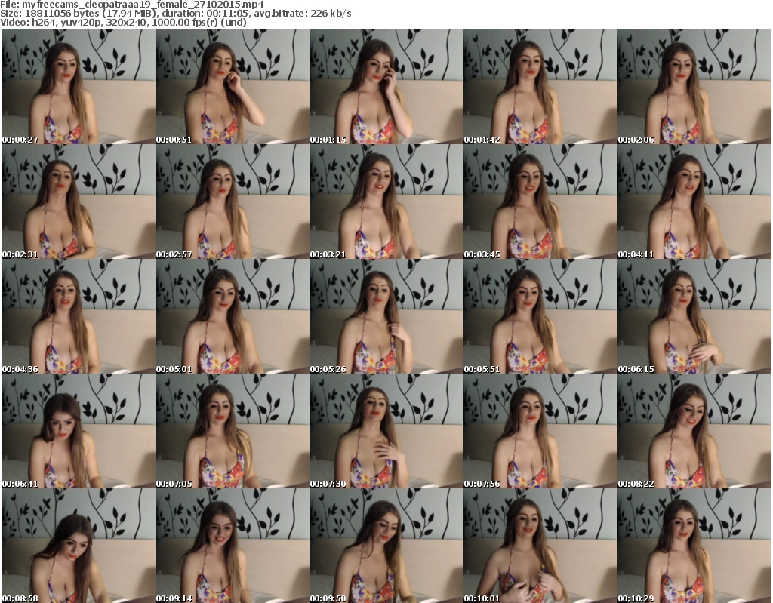
Task: Click the File name header line
Action: 131,5
